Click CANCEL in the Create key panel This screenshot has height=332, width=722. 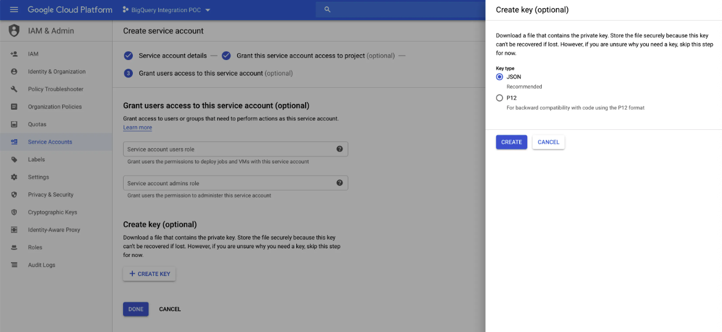pyautogui.click(x=548, y=142)
